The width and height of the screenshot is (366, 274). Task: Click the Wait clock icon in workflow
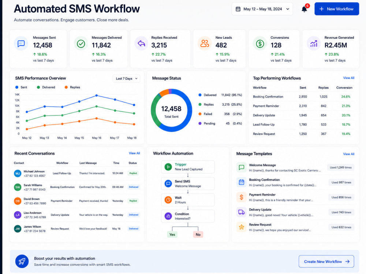(x=168, y=200)
